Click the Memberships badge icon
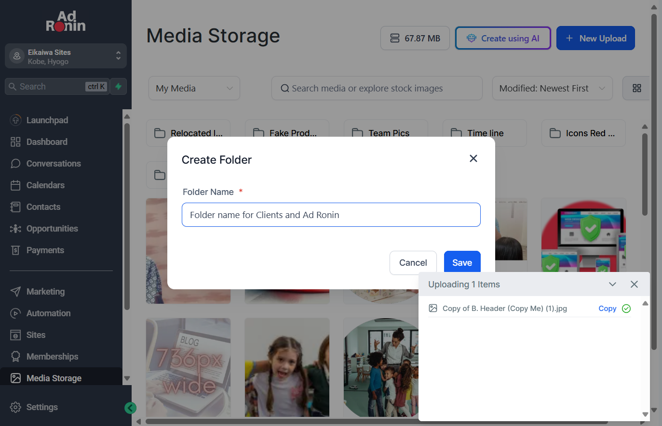 [x=15, y=357]
